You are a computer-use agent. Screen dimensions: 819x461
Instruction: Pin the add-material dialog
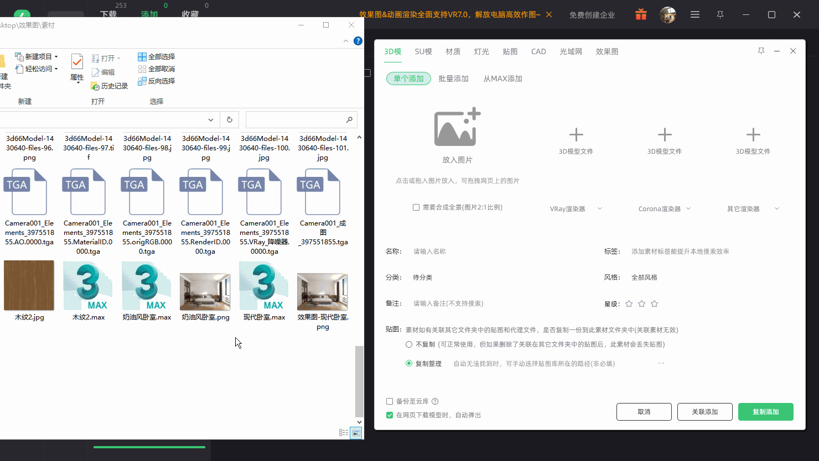(761, 51)
